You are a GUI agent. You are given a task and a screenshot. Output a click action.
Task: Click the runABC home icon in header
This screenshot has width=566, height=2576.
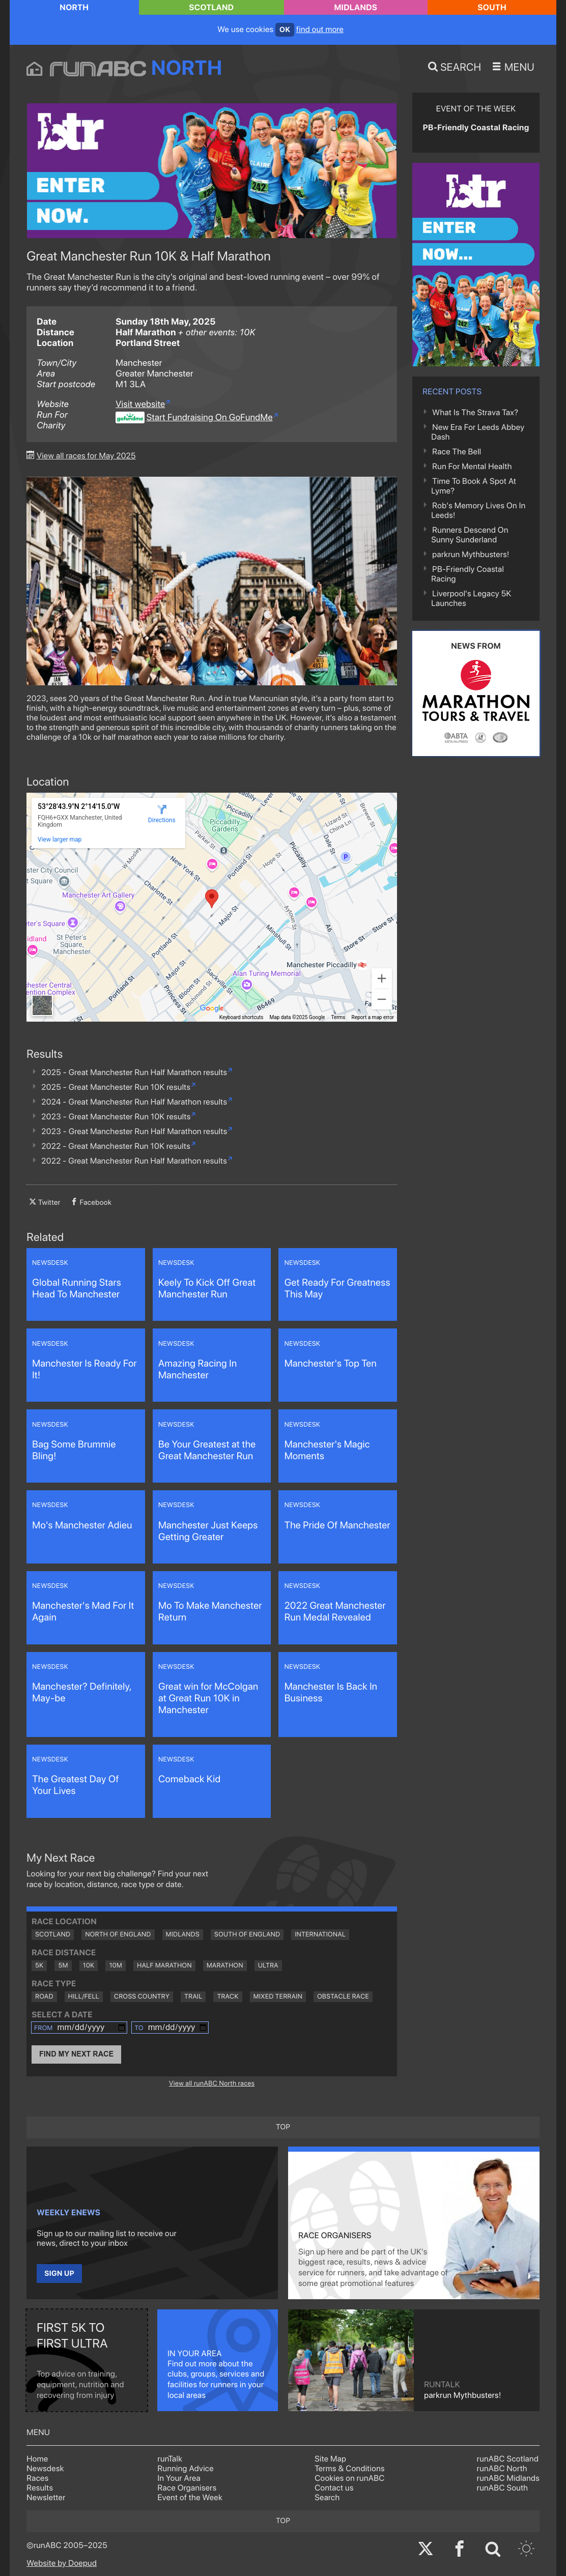point(34,69)
